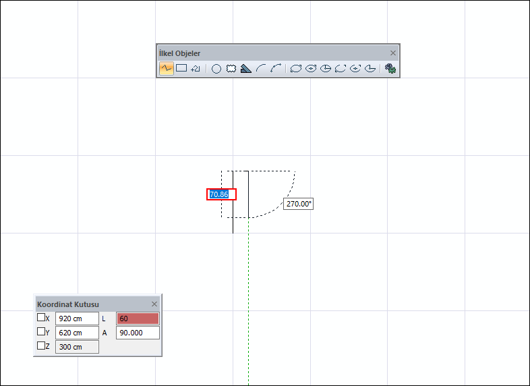
Task: Select the framed ellipse with center point tool
Action: [x=311, y=69]
